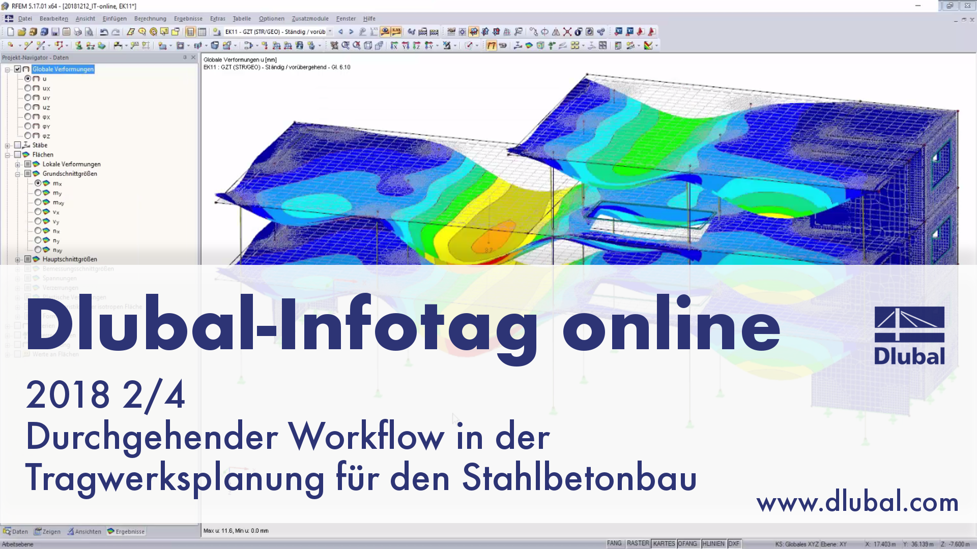Toggle RASTER in the status bar
Image resolution: width=977 pixels, height=549 pixels.
pos(638,543)
